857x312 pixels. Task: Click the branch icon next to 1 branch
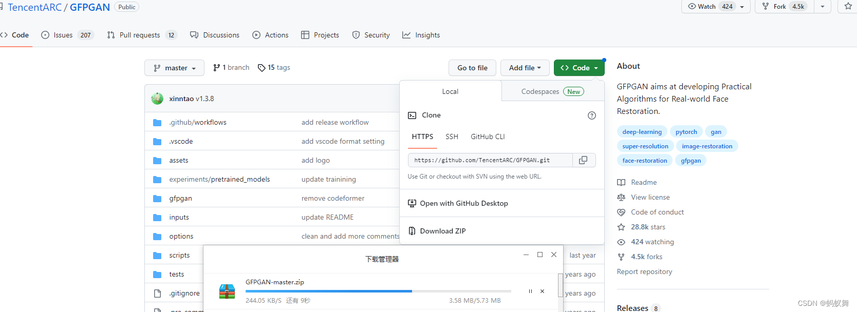pos(217,68)
